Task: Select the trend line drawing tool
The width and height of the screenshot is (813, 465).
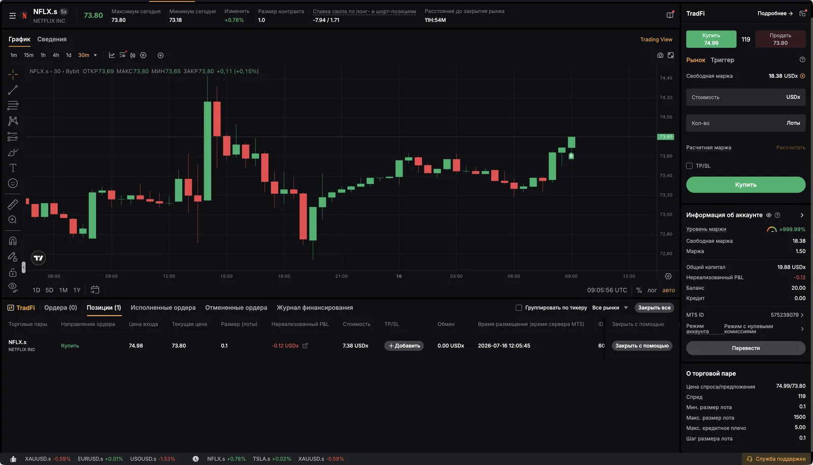Action: (13, 90)
